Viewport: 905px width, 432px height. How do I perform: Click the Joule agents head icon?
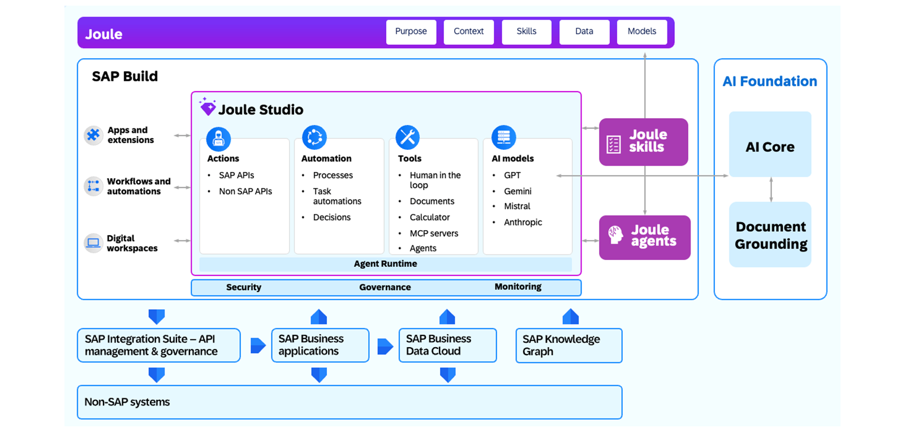tap(615, 235)
